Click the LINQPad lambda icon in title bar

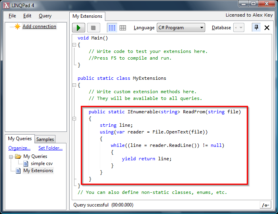point(6,6)
